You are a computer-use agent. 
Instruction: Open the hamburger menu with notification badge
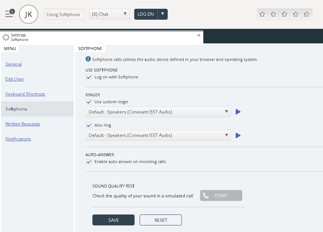(x=9, y=14)
